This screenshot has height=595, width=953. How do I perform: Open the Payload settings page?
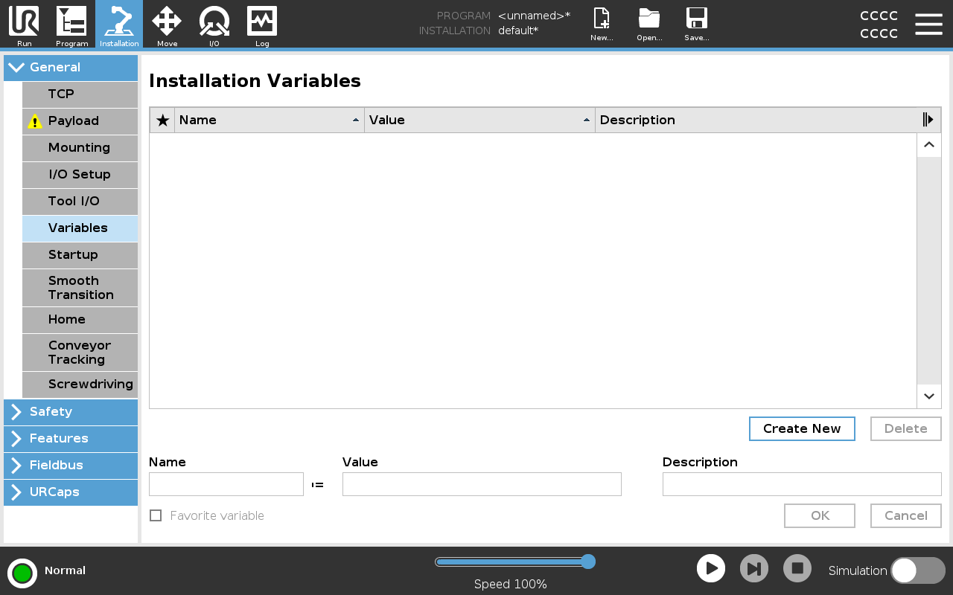click(80, 120)
